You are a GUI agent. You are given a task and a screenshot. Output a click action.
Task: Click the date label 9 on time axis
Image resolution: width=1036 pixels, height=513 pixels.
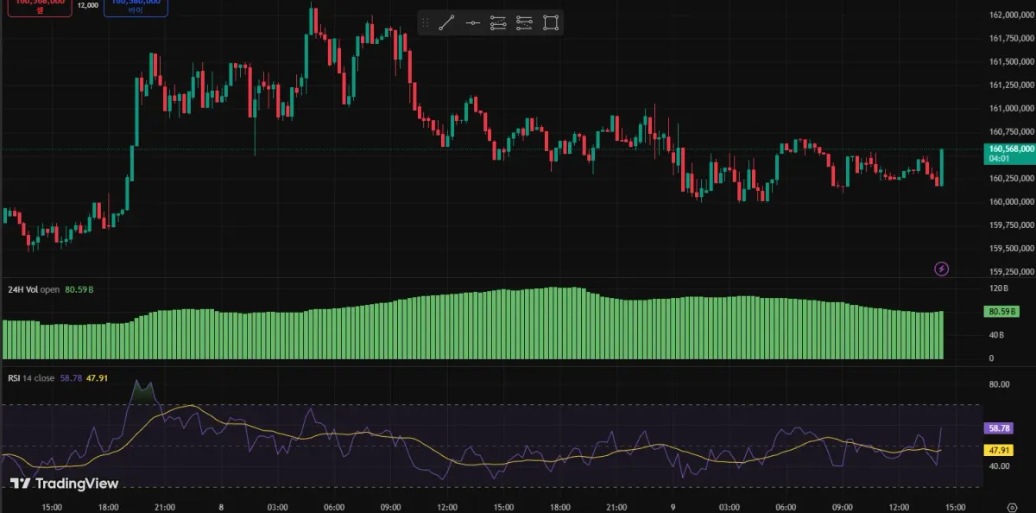(x=673, y=507)
